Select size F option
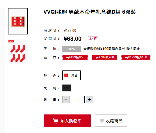The width and height of the screenshot is (156, 133). [x=67, y=88]
